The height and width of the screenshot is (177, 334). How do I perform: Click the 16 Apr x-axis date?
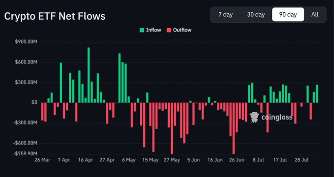point(86,160)
